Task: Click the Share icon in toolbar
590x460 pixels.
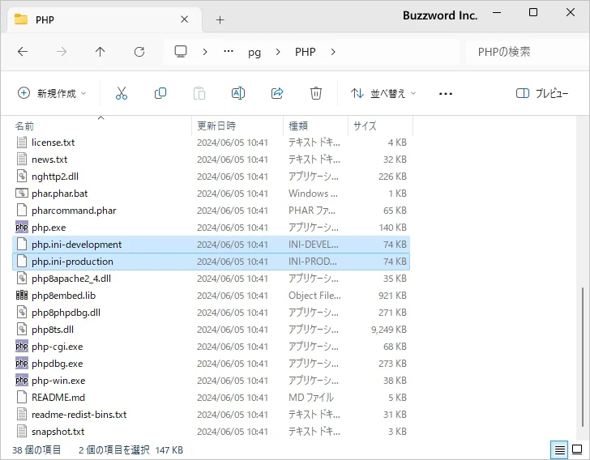Action: [277, 93]
